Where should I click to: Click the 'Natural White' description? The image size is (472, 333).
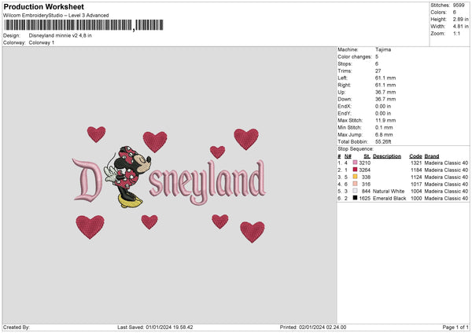point(389,191)
